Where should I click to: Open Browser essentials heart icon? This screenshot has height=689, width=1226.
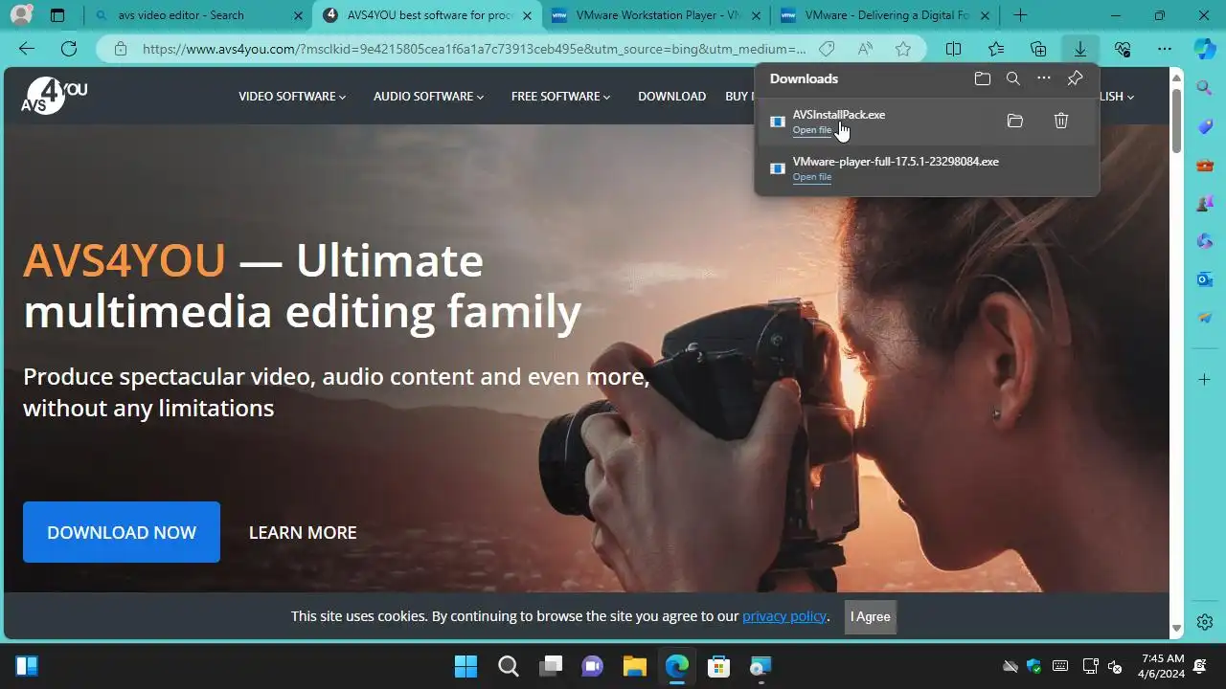[1123, 49]
